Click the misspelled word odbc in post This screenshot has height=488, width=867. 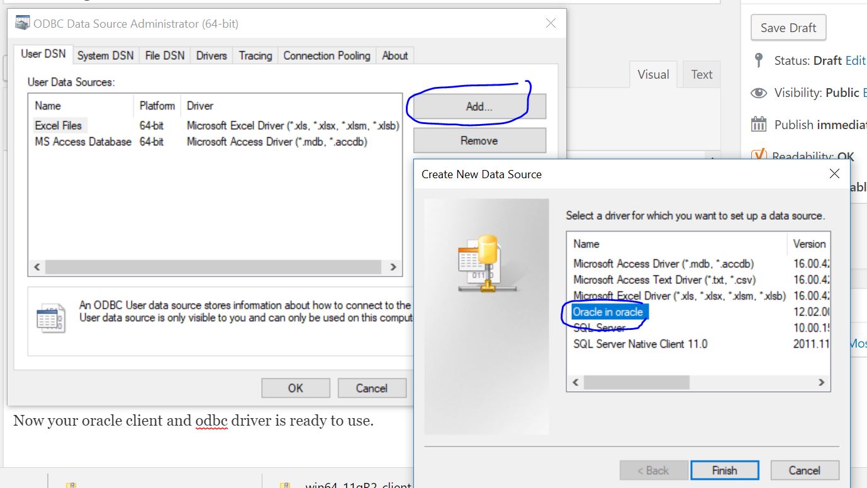[211, 421]
